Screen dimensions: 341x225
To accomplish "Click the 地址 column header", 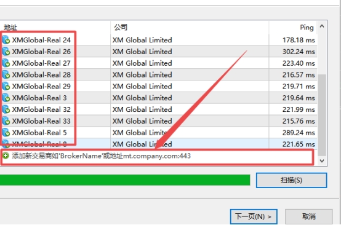I will tap(55, 28).
